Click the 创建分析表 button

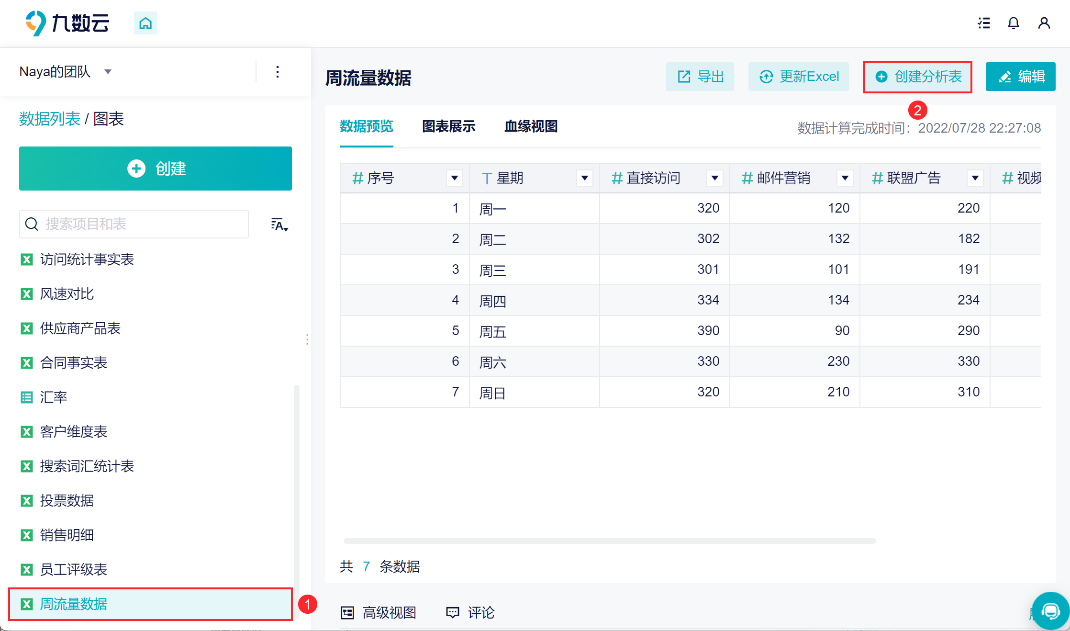(918, 77)
